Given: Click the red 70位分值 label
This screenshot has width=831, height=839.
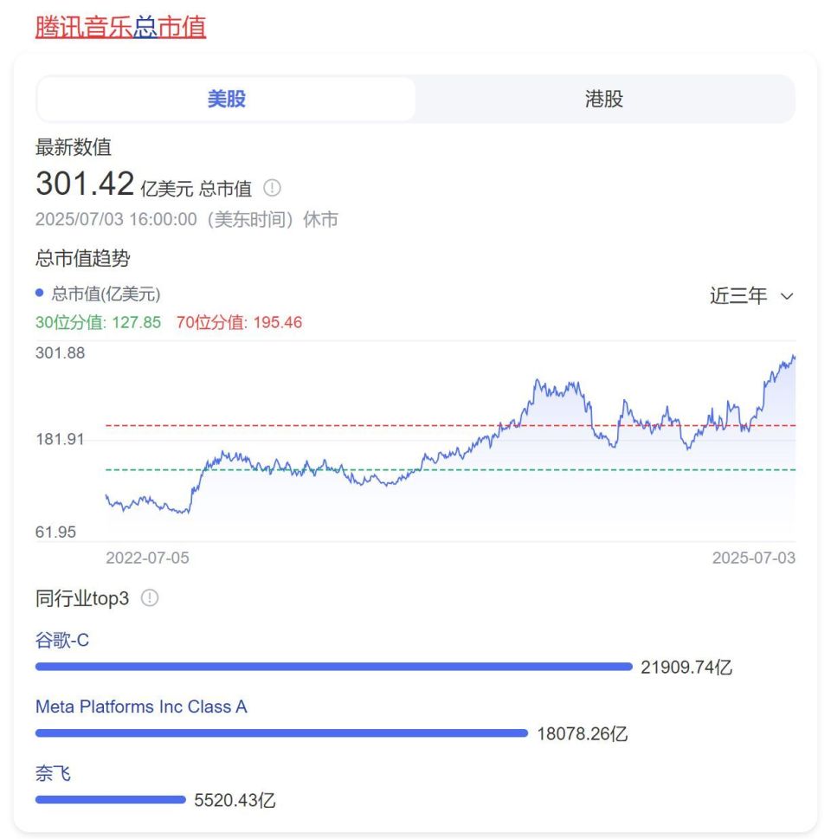Looking at the screenshot, I should click(x=239, y=323).
